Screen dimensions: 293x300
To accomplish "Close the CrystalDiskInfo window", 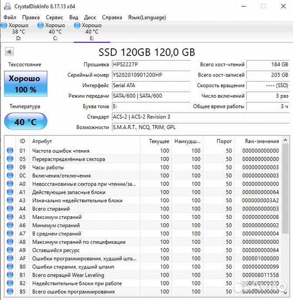I will (283, 6).
